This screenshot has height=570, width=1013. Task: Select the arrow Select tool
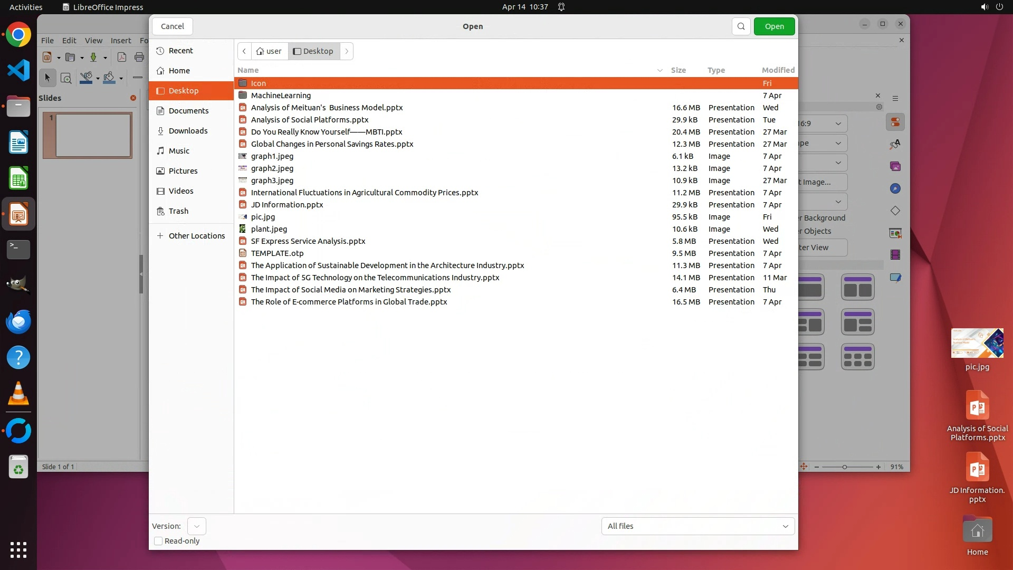tap(47, 78)
